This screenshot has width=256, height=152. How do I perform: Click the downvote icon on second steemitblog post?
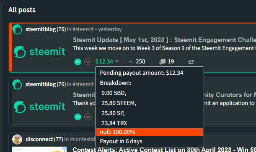point(88,117)
